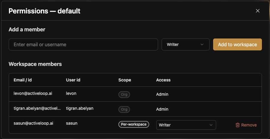Click the trash icon beside Remove
The width and height of the screenshot is (270, 139).
tap(238, 125)
